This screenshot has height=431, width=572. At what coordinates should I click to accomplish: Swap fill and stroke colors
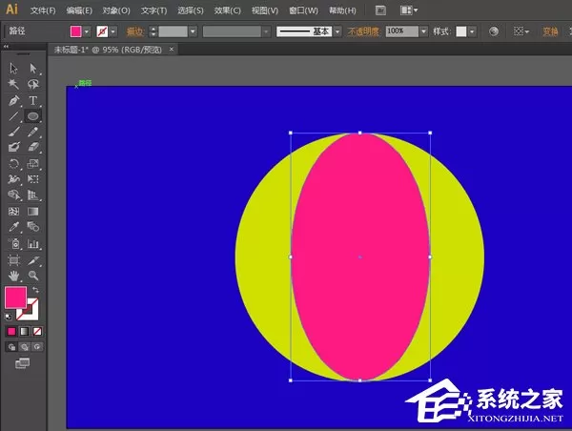(x=36, y=290)
